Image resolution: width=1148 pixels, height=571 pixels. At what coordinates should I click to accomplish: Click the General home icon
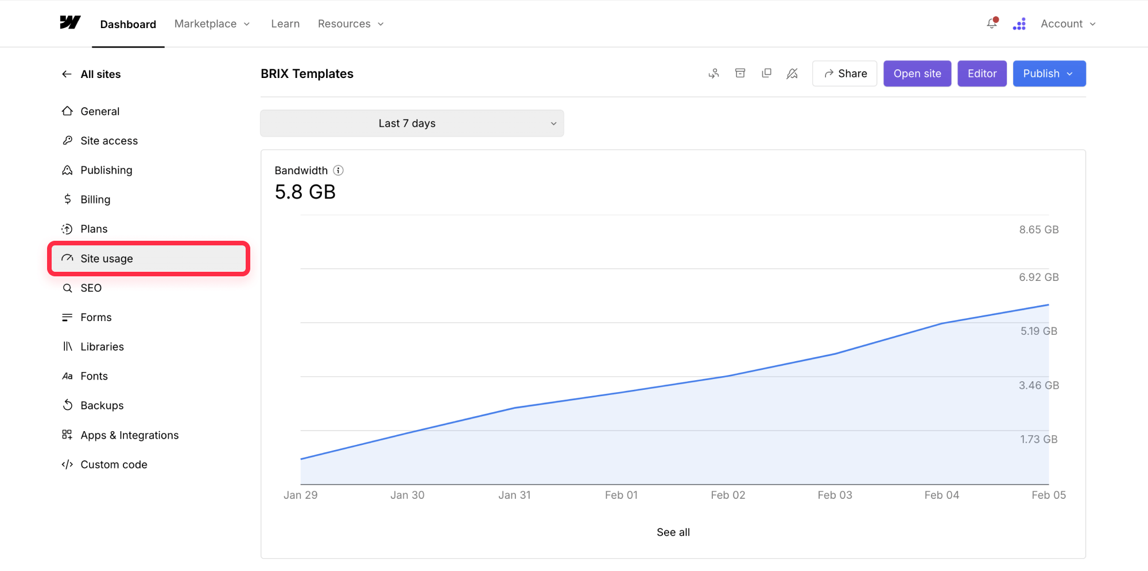(x=67, y=111)
